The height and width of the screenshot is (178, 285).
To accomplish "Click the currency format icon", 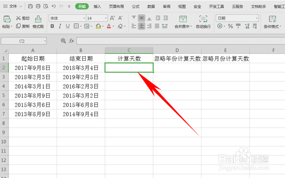I will pyautogui.click(x=220, y=26).
